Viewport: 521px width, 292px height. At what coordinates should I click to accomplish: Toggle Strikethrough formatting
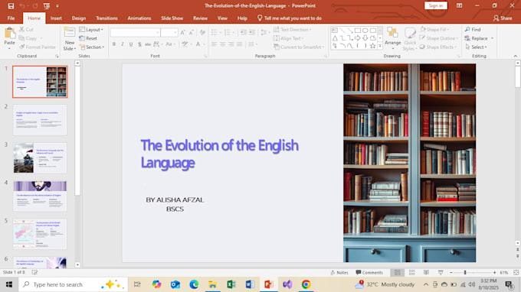148,44
